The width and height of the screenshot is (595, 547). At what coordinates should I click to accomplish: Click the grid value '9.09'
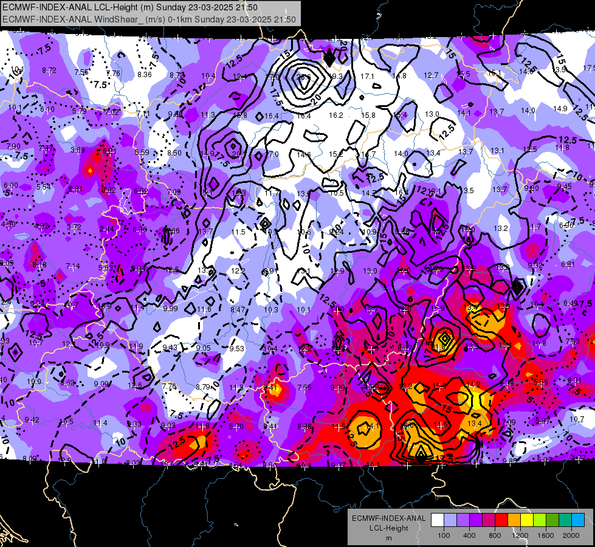coord(101,384)
